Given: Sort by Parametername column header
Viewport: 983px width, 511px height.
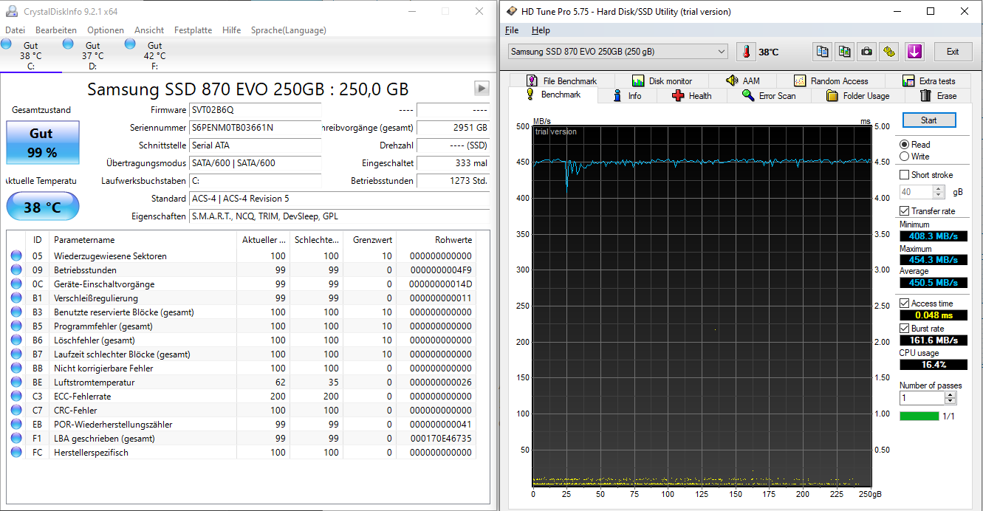Looking at the screenshot, I should [x=143, y=240].
